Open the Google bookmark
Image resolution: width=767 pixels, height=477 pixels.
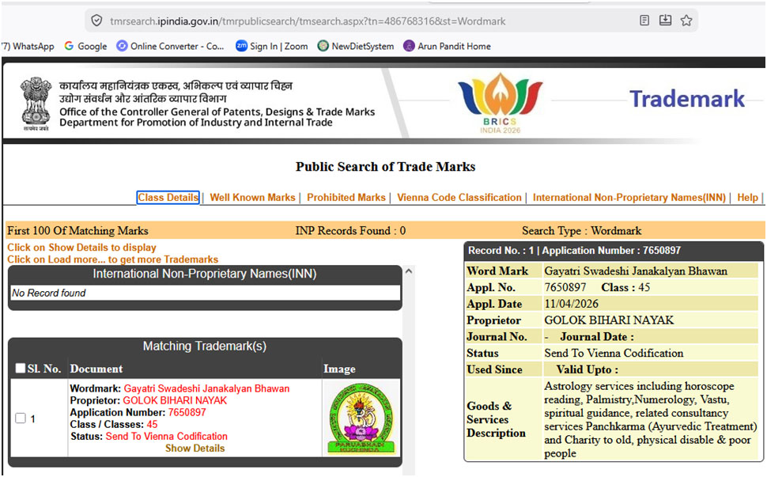point(85,46)
